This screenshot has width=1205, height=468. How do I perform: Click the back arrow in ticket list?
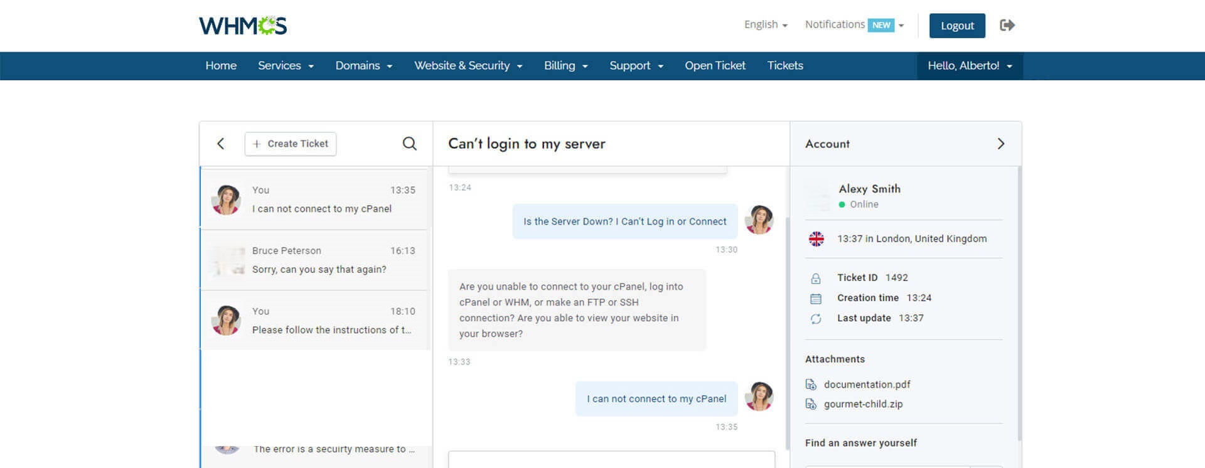click(x=221, y=144)
